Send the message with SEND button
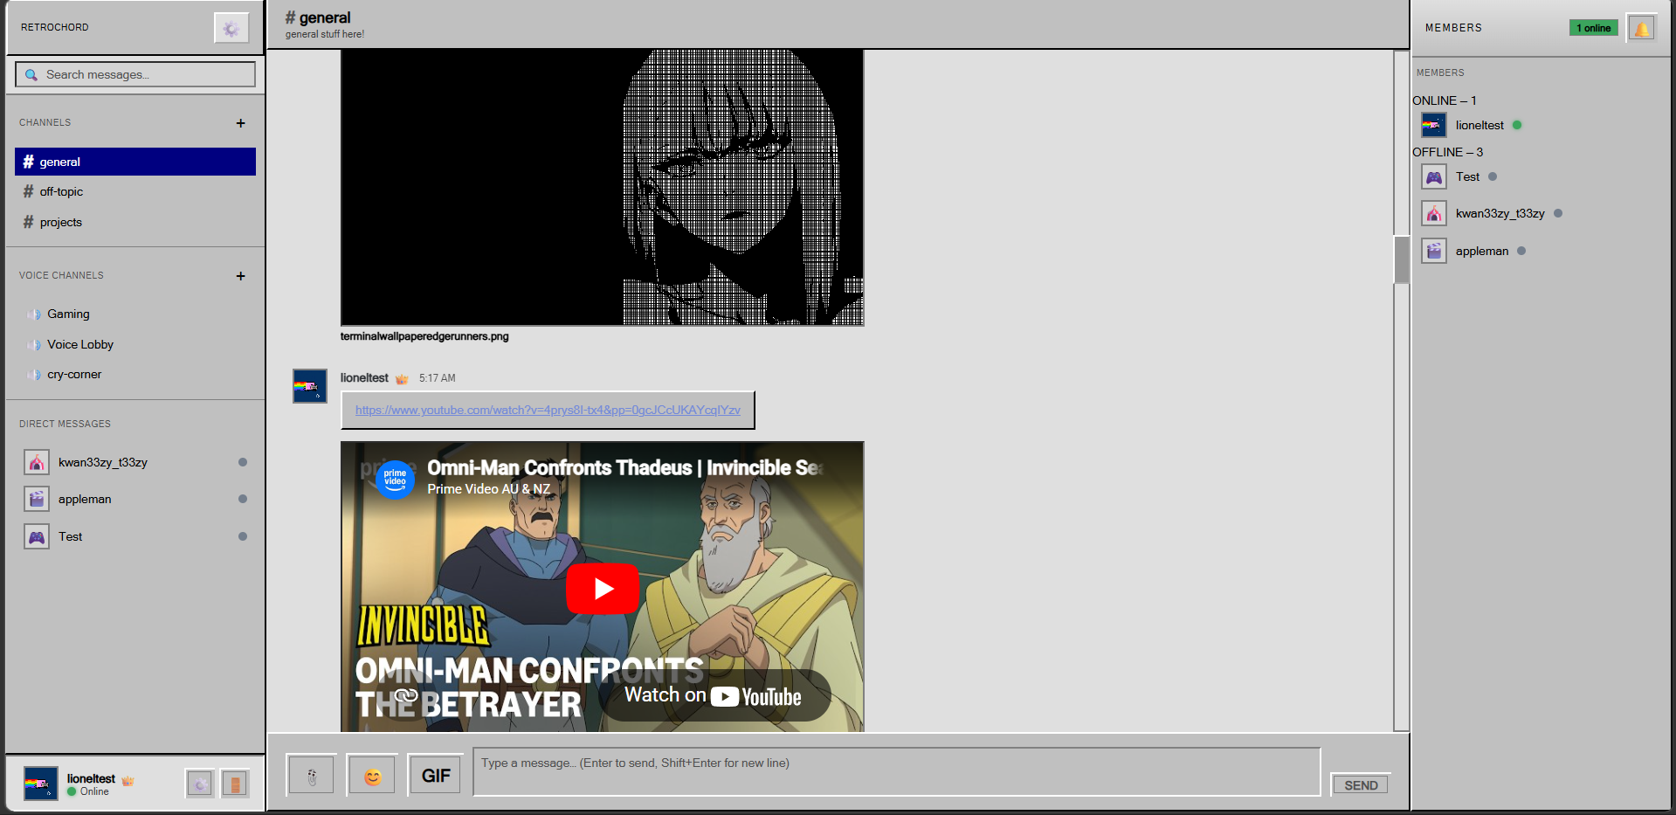Image resolution: width=1676 pixels, height=815 pixels. click(x=1361, y=784)
